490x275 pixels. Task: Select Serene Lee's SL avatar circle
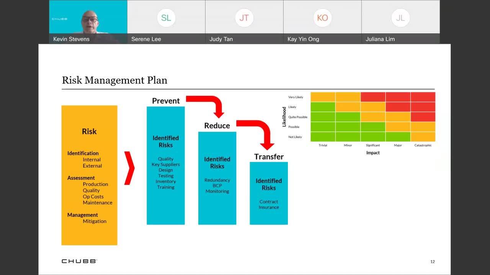(x=166, y=18)
